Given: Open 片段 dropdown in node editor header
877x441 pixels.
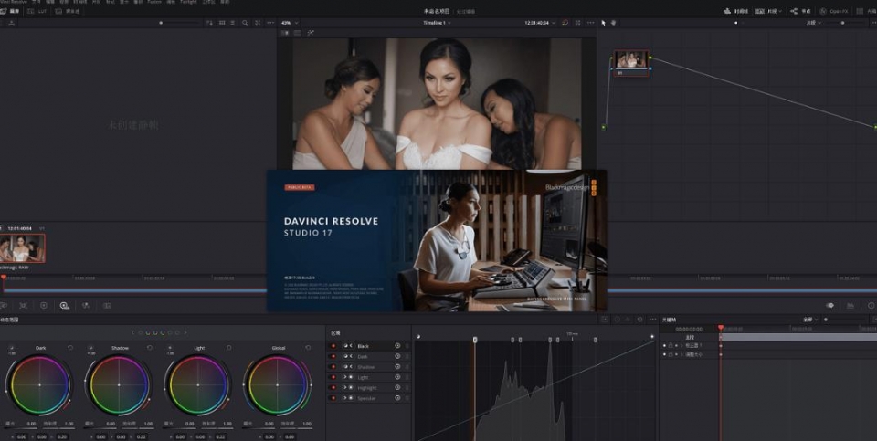Looking at the screenshot, I should (x=813, y=23).
